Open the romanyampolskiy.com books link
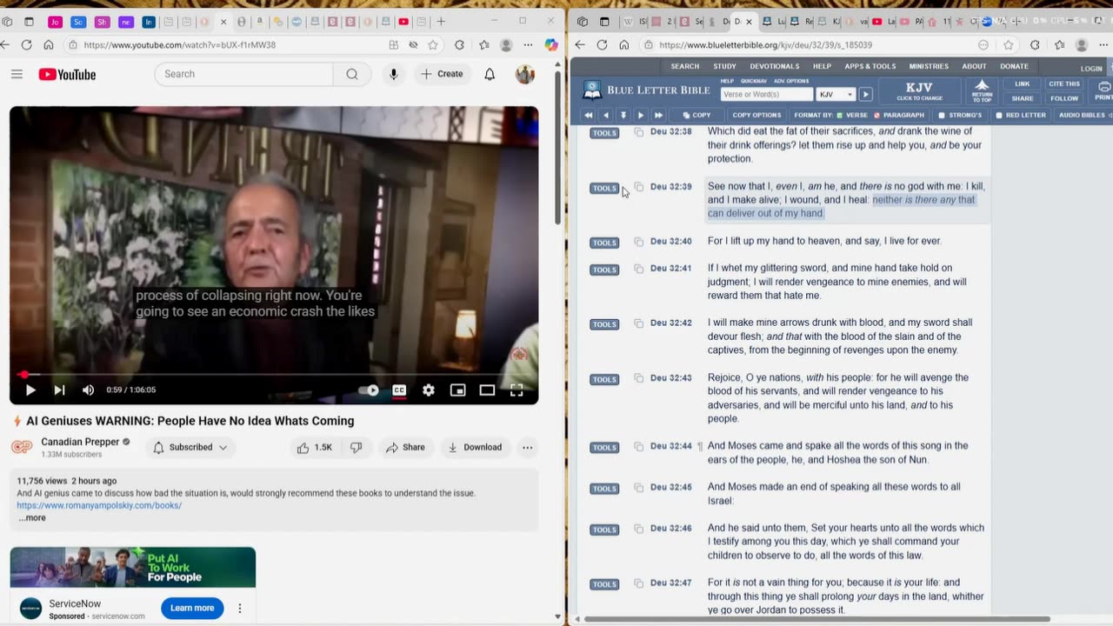Screen dimensions: 1113x626 99,505
